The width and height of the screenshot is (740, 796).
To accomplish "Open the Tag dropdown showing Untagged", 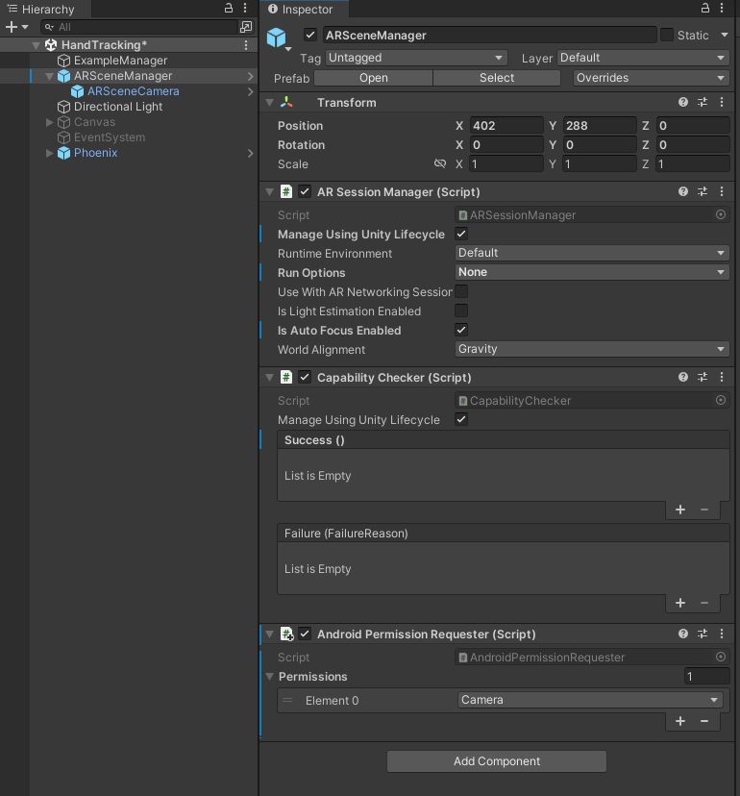I will coord(416,58).
